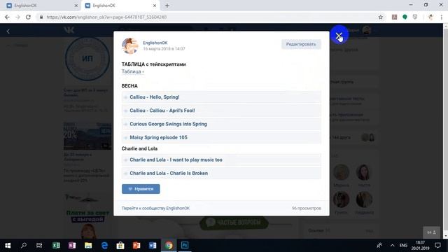Switch to Photoshop on taskbar
The image size is (448, 252).
point(185,246)
